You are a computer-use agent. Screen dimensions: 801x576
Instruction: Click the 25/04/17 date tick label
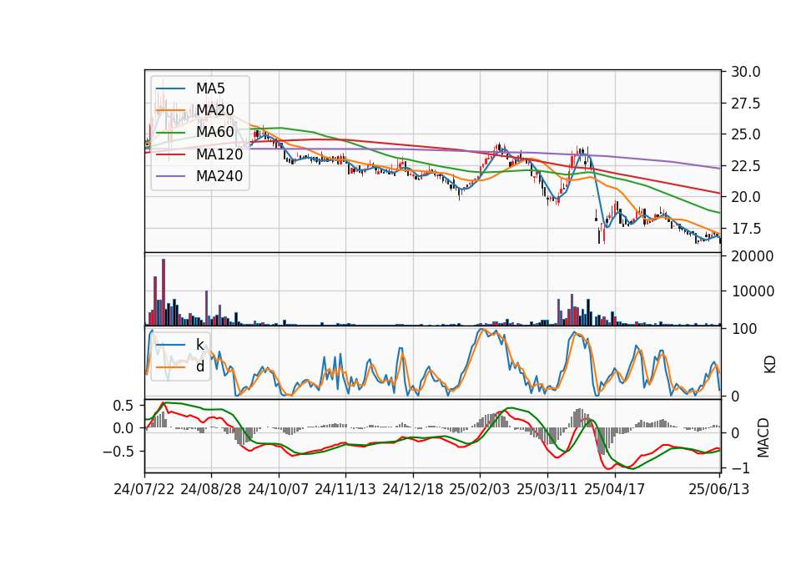[615, 489]
